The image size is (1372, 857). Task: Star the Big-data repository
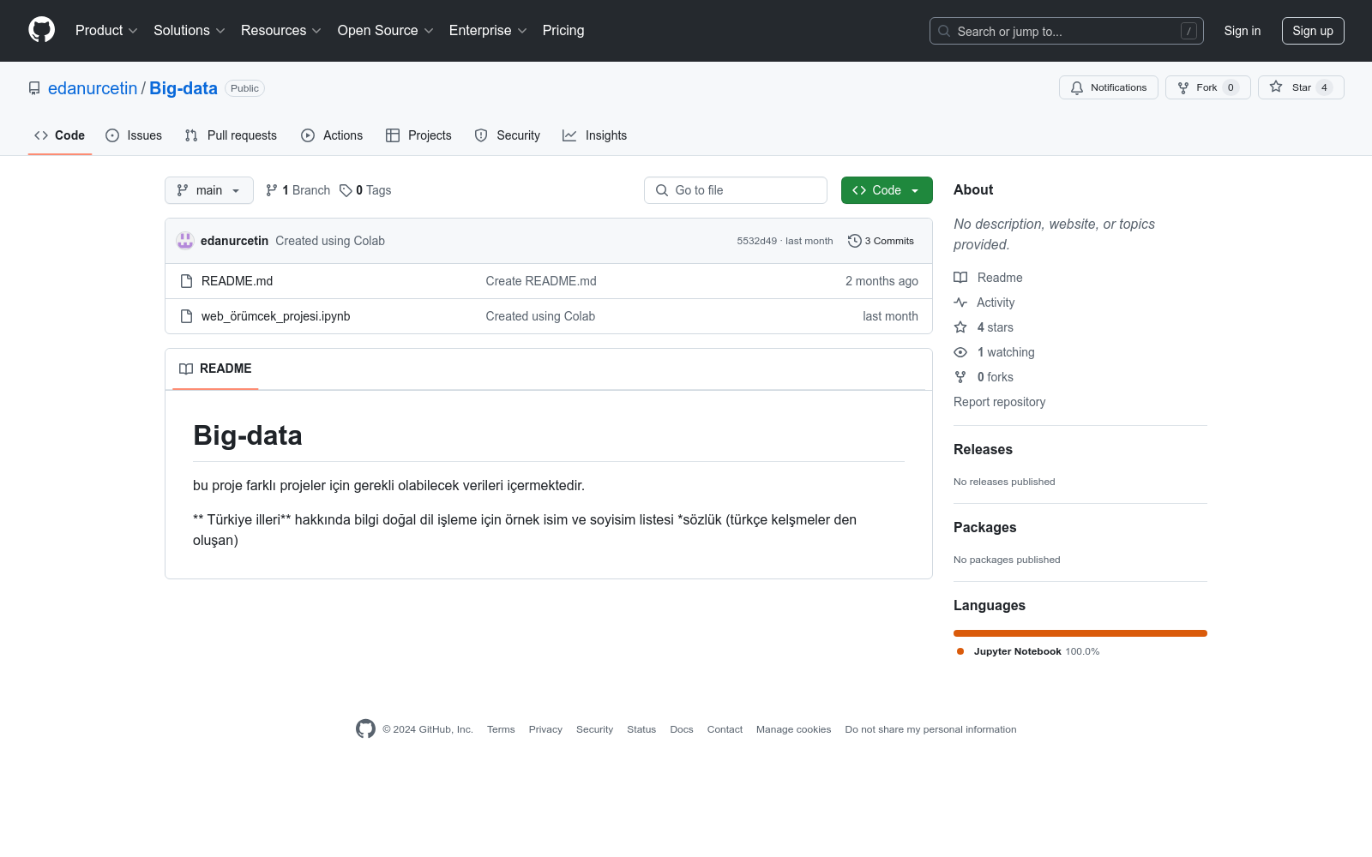[1301, 87]
